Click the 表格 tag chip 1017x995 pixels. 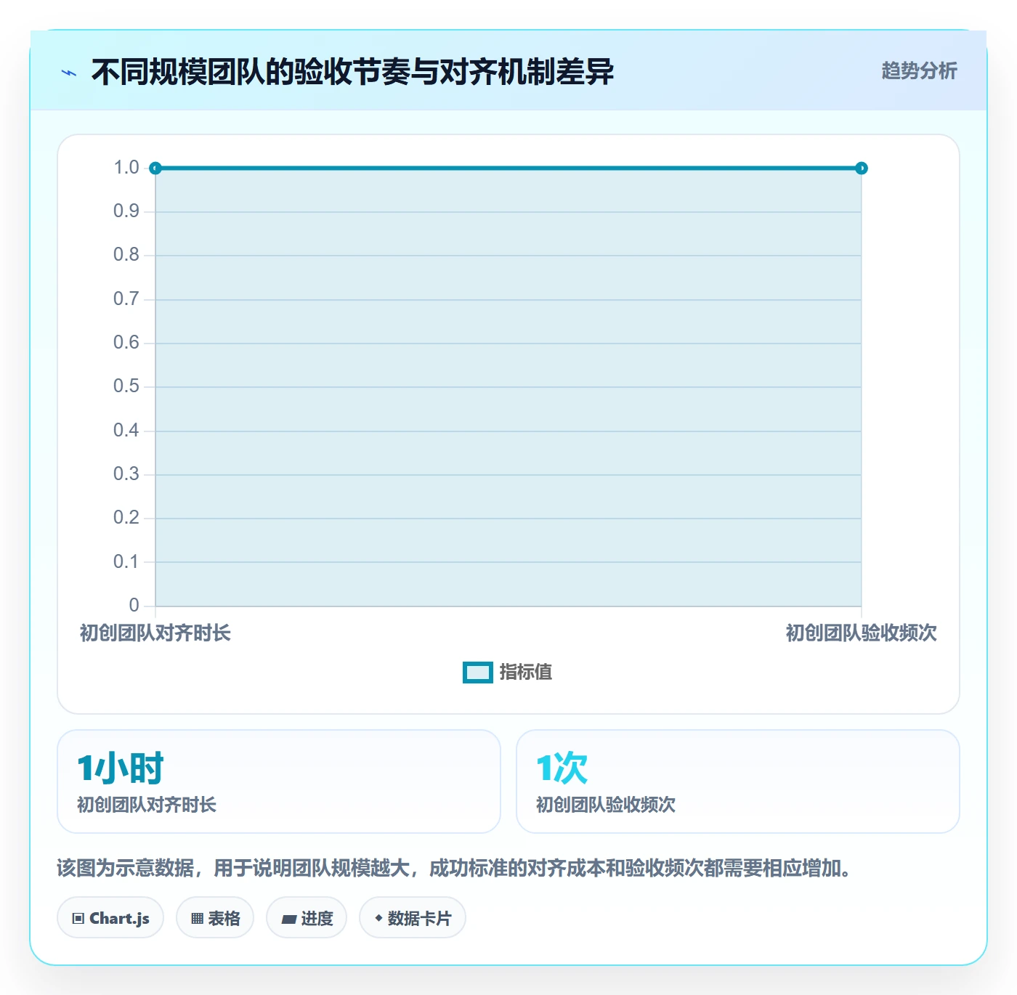click(215, 918)
